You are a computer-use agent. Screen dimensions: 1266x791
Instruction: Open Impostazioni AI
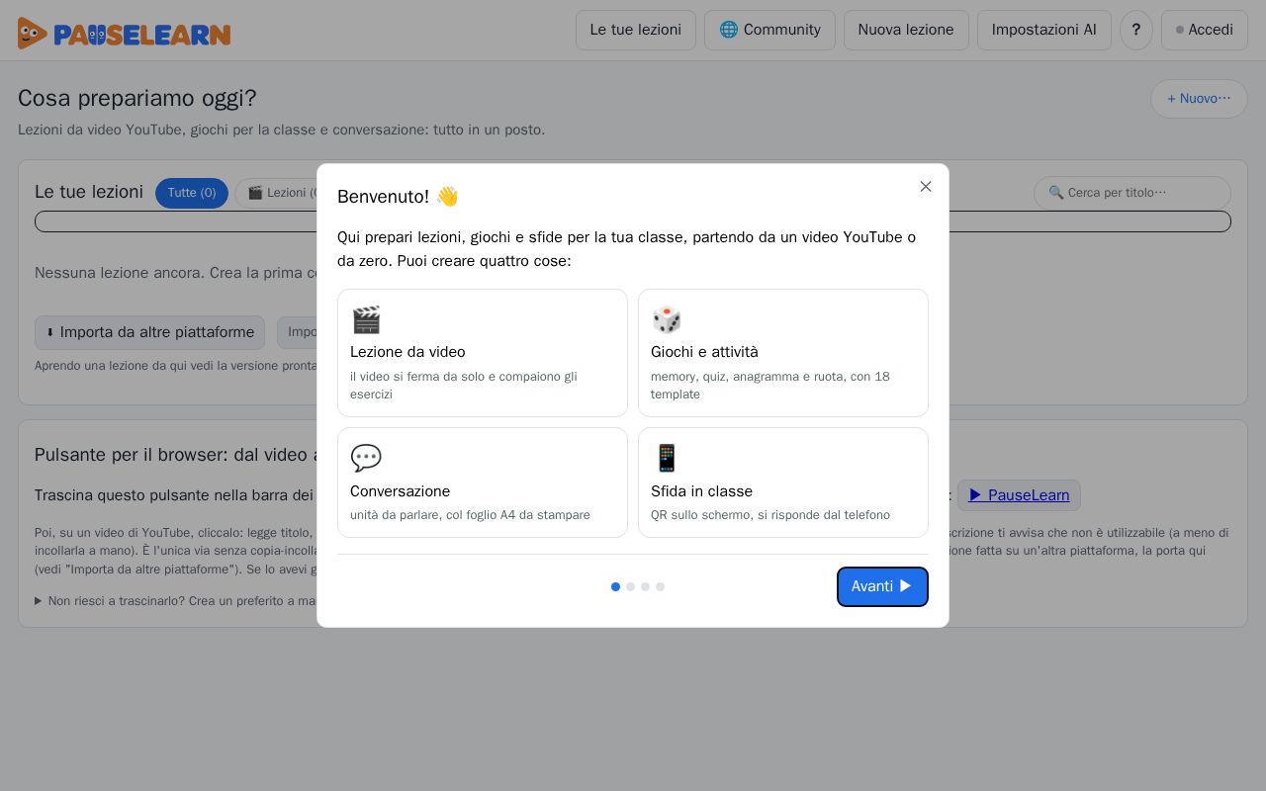click(x=1044, y=30)
